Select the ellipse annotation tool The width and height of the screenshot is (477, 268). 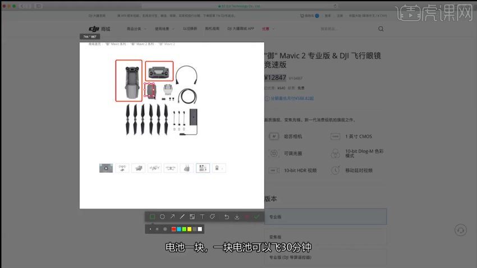(x=162, y=216)
